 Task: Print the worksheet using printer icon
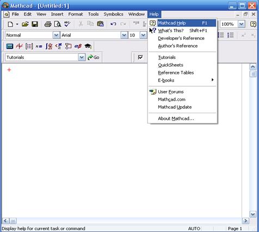48,24
